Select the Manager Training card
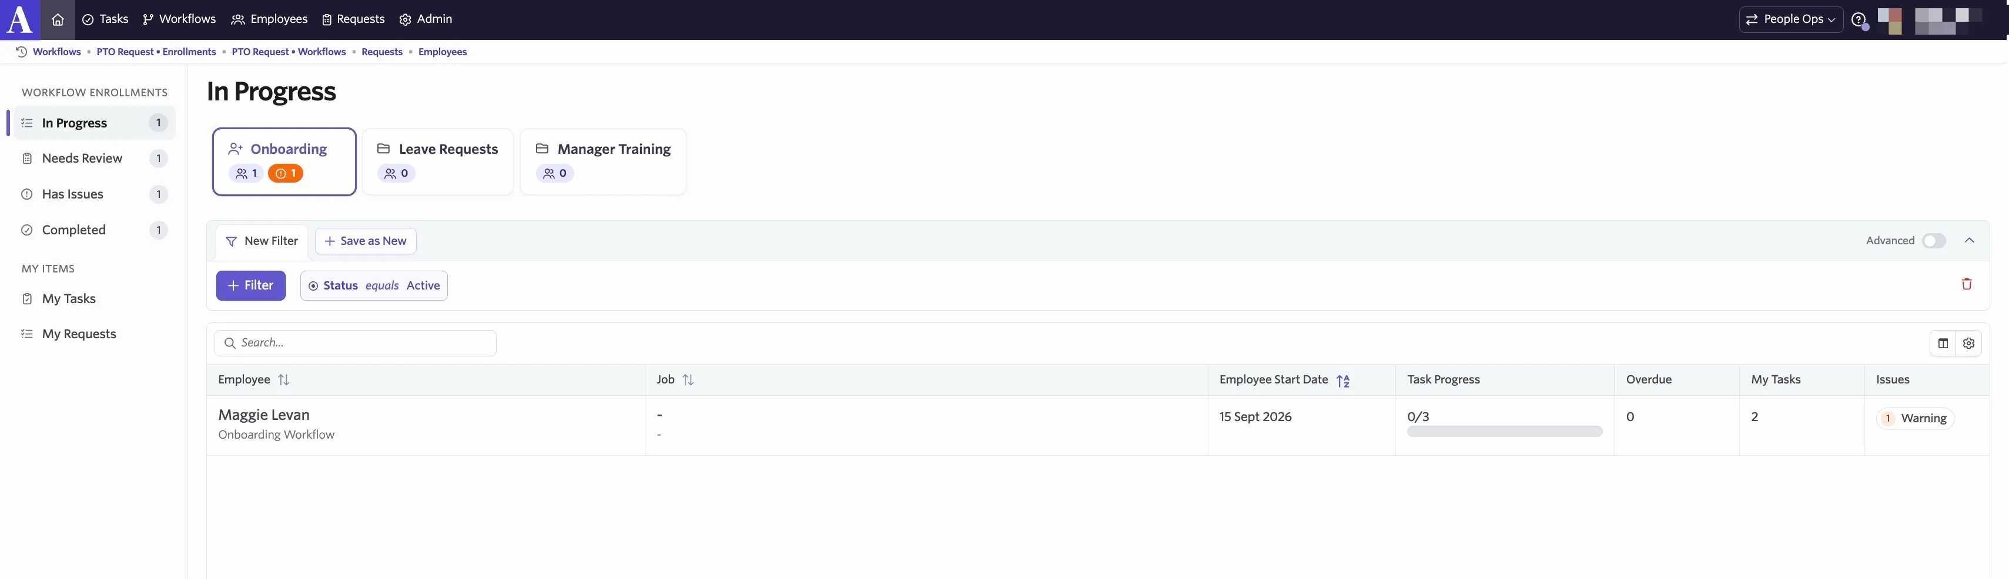The image size is (2009, 579). 603,161
